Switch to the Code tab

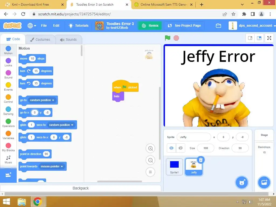pos(13,39)
